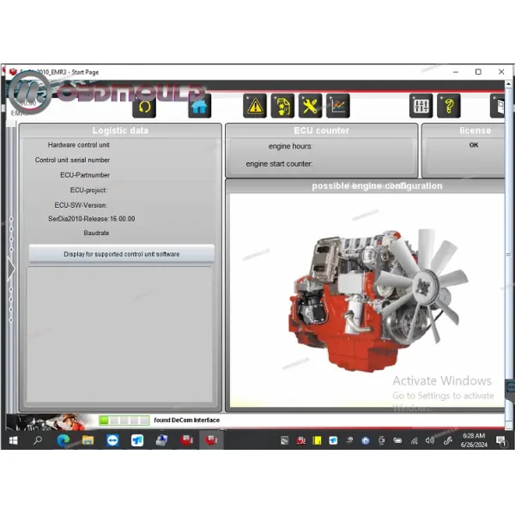Click the exit door icon in toolbar
Image resolution: width=515 pixels, height=515 pixels.
[x=498, y=106]
